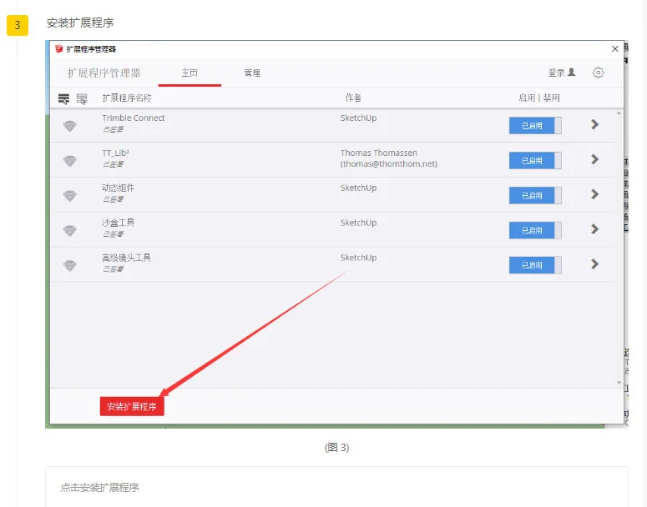Click the 沙盒工具 extension gem icon
647x507 pixels.
point(70,230)
